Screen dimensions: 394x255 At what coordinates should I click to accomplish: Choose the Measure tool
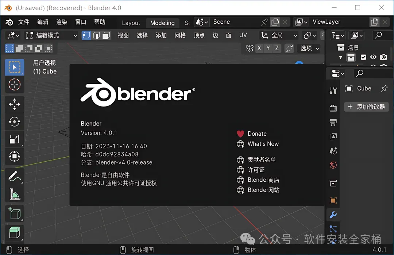(15, 194)
